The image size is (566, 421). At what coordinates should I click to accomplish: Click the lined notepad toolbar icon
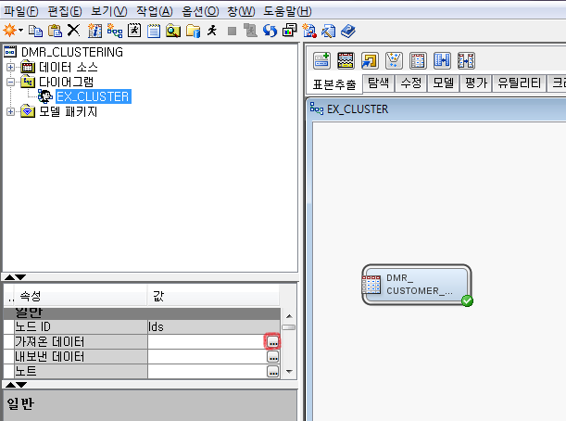pyautogui.click(x=154, y=31)
